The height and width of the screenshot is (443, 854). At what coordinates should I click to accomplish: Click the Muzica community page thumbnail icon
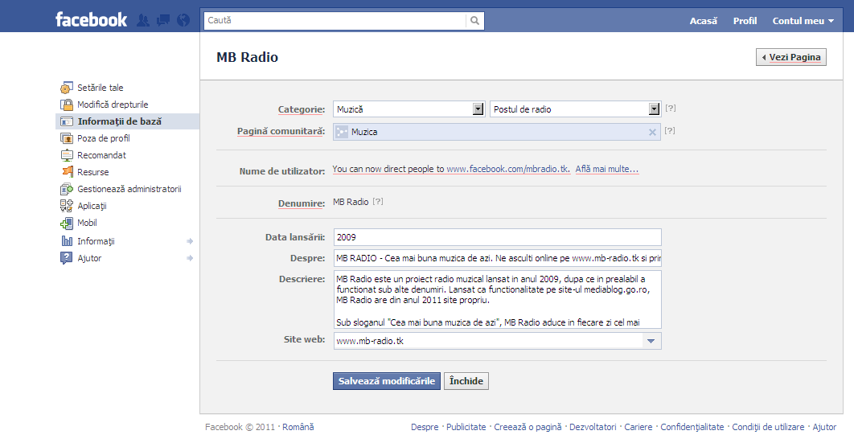click(342, 132)
